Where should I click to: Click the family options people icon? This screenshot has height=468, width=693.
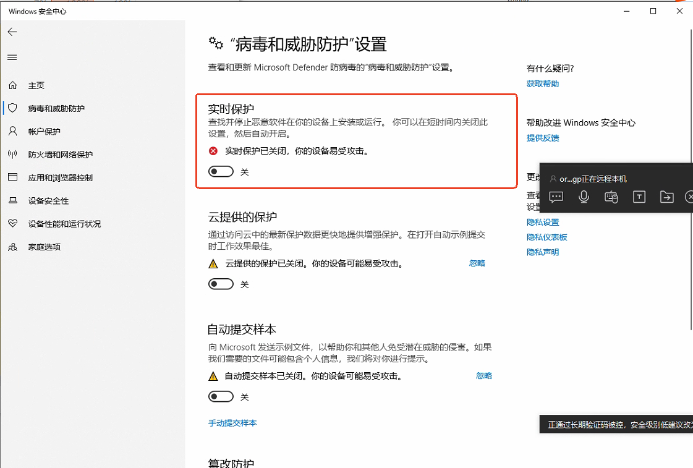pyautogui.click(x=12, y=247)
